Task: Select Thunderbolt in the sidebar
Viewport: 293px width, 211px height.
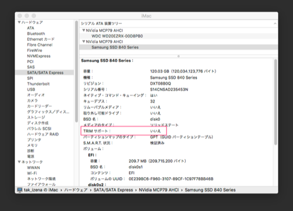Action: point(38,84)
